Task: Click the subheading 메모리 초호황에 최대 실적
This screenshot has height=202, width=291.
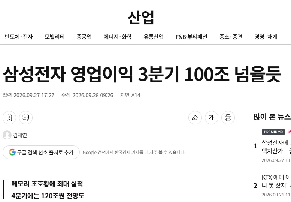Action: 47,184
